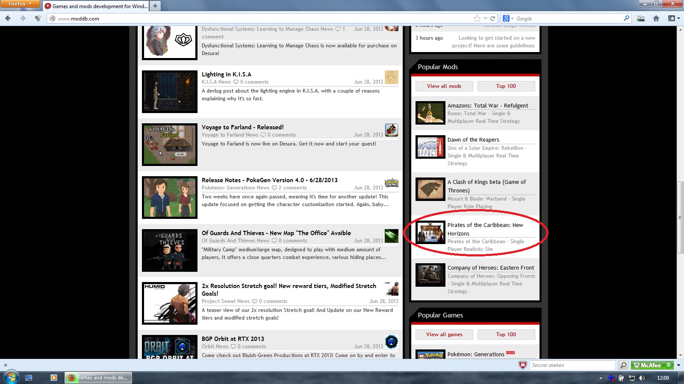Open Google search engine selector dropdown

(508, 18)
